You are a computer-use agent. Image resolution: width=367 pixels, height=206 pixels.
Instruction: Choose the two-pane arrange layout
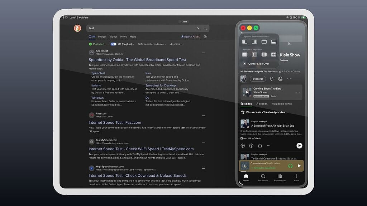point(254,54)
